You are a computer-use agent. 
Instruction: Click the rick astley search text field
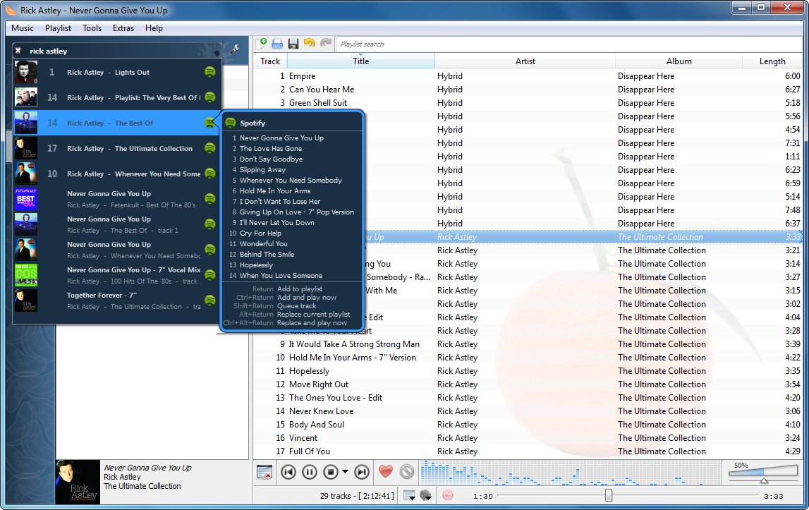coord(111,51)
